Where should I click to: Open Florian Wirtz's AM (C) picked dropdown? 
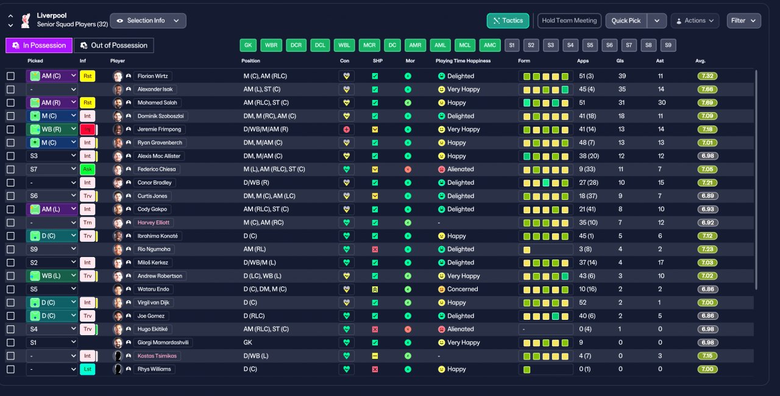[x=52, y=76]
